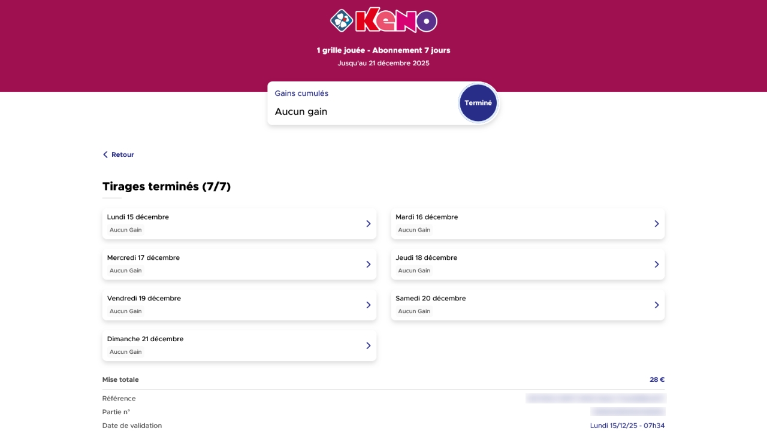This screenshot has width=767, height=431.
Task: Click the Jeudi 18 décembre arrow icon
Action: pos(657,265)
